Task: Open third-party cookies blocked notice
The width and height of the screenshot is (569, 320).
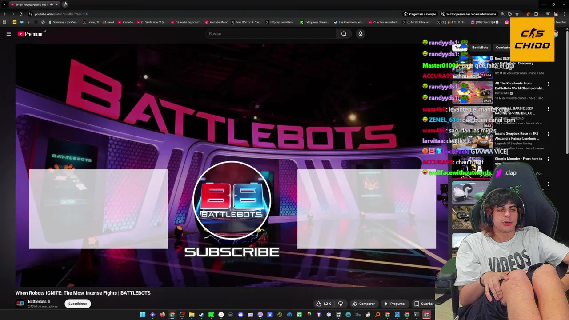Action: click(469, 14)
